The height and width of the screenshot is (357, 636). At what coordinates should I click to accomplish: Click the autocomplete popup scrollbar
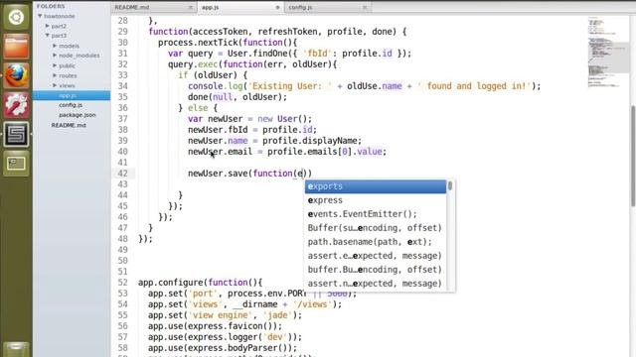coord(450,186)
